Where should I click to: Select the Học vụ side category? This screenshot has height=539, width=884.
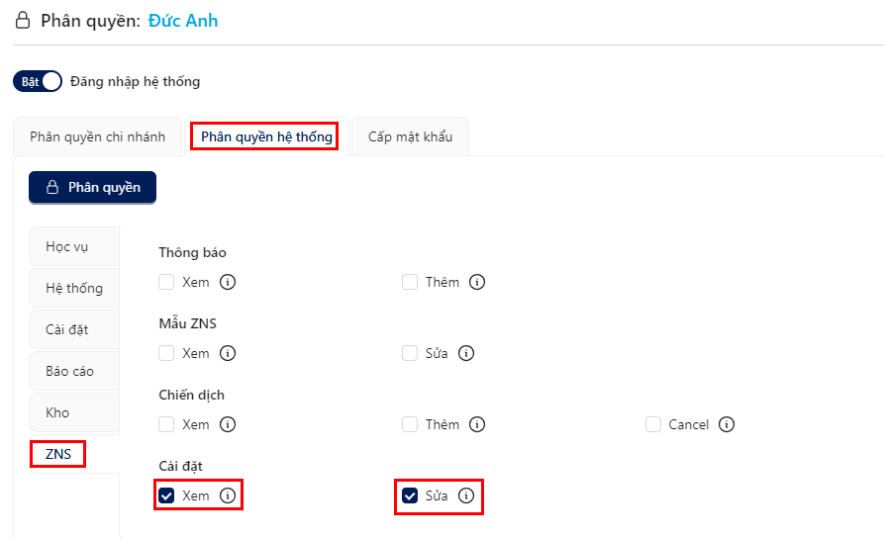[x=74, y=246]
